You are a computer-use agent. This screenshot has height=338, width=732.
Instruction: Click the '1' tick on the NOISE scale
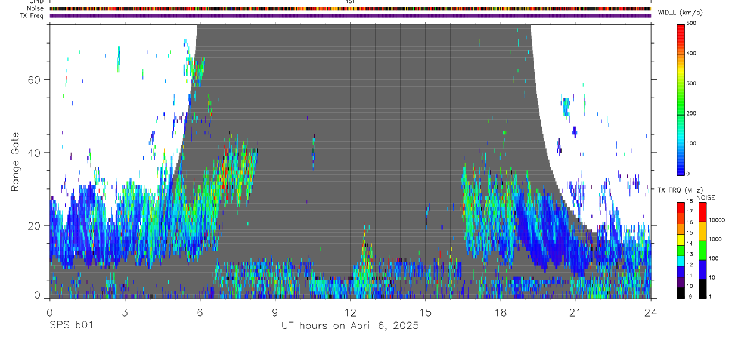tap(711, 297)
